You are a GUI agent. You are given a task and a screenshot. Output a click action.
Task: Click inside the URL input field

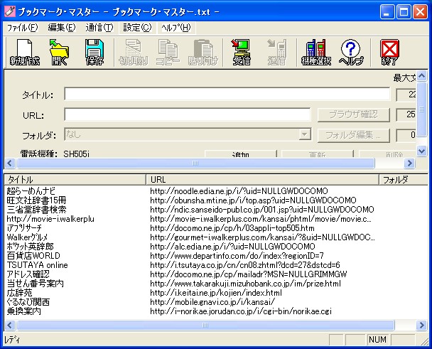coord(188,114)
